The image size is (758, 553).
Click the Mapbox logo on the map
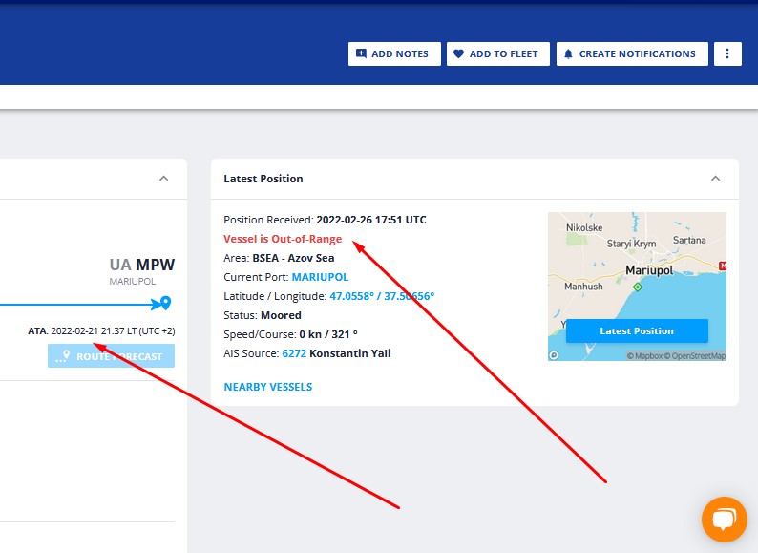pyautogui.click(x=554, y=355)
